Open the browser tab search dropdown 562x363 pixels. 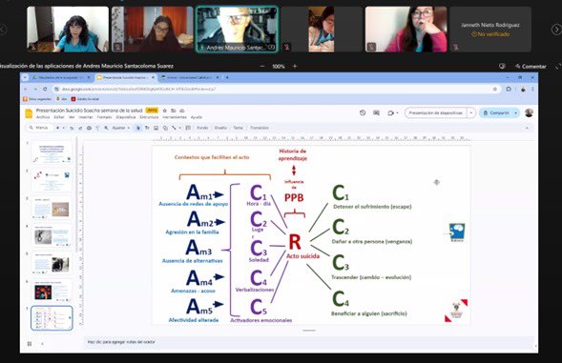(x=25, y=77)
